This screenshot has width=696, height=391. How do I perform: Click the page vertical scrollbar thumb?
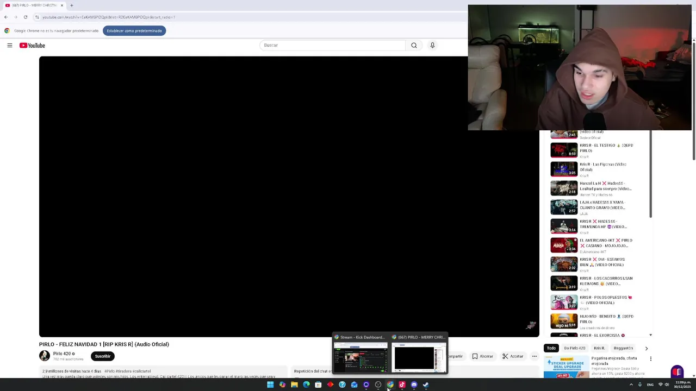coord(694,100)
